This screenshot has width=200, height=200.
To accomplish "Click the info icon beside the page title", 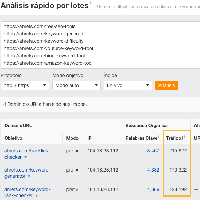I will click(x=91, y=3).
